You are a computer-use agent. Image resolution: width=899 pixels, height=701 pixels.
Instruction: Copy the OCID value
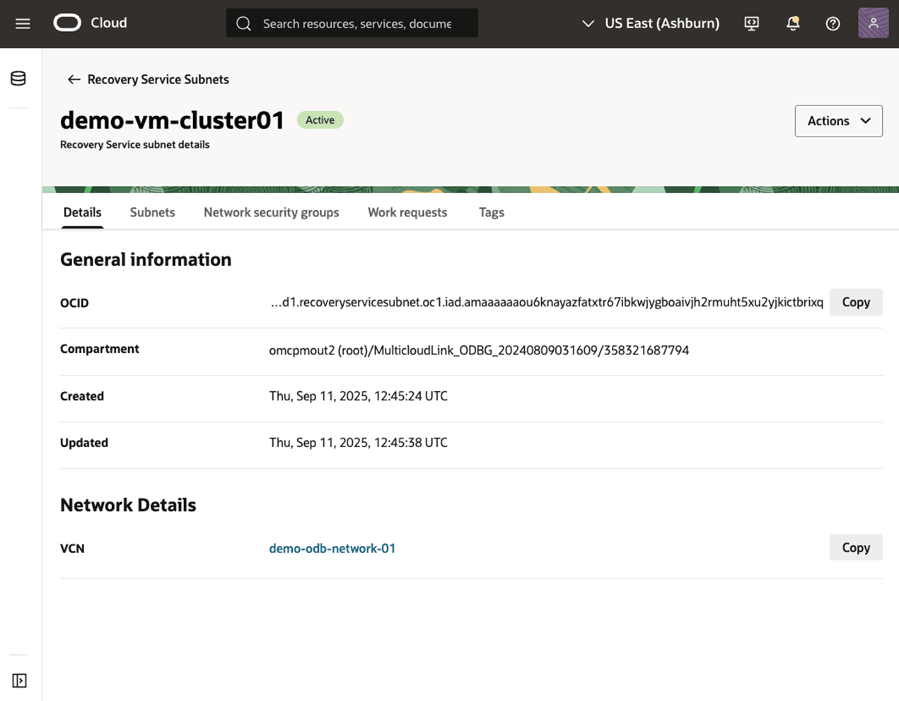pos(856,302)
